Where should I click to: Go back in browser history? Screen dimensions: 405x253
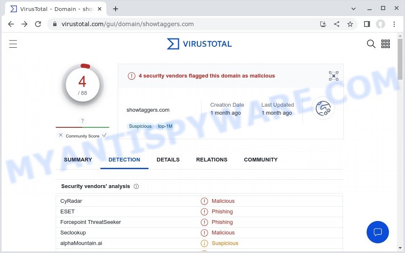pos(11,24)
